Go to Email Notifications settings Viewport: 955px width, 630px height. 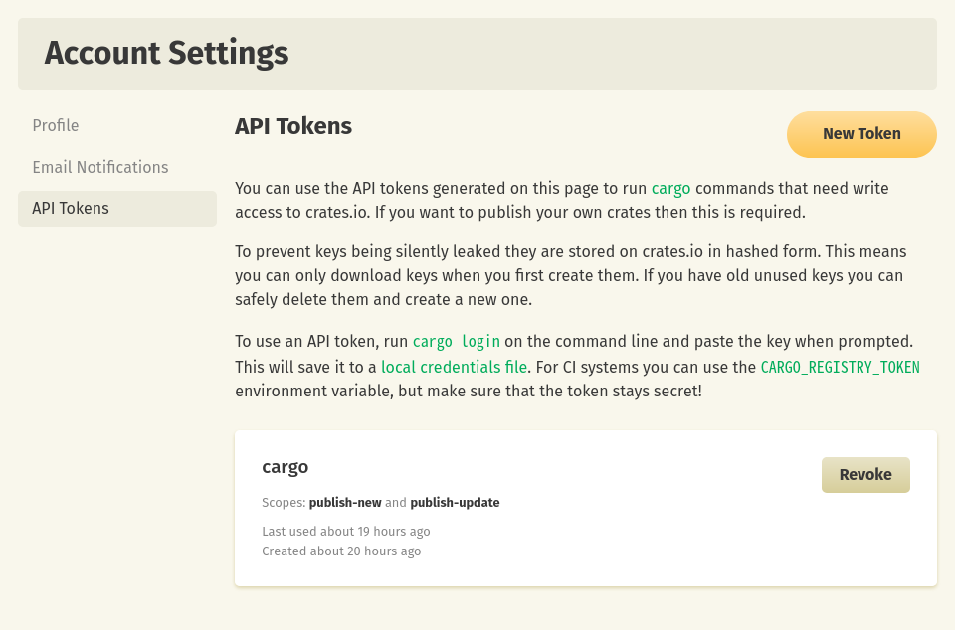pos(100,167)
